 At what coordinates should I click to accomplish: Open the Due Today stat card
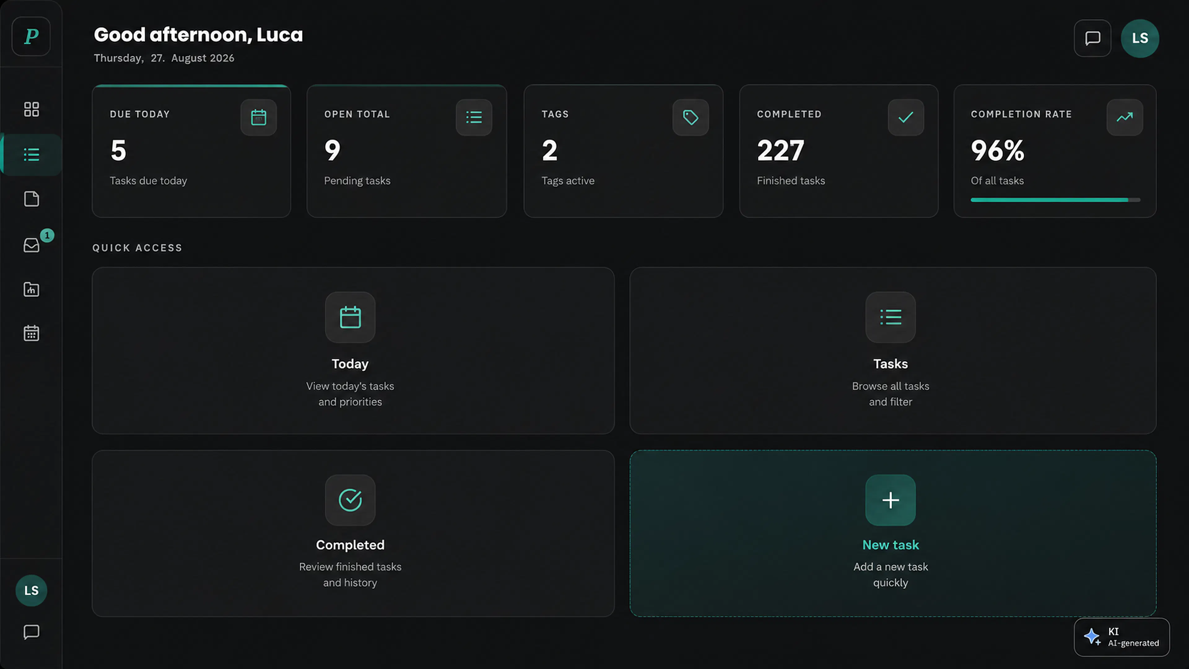tap(192, 151)
